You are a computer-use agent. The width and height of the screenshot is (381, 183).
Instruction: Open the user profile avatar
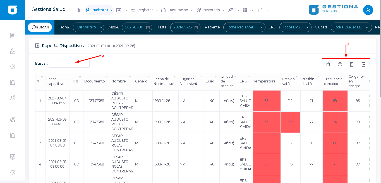pyautogui.click(x=368, y=10)
